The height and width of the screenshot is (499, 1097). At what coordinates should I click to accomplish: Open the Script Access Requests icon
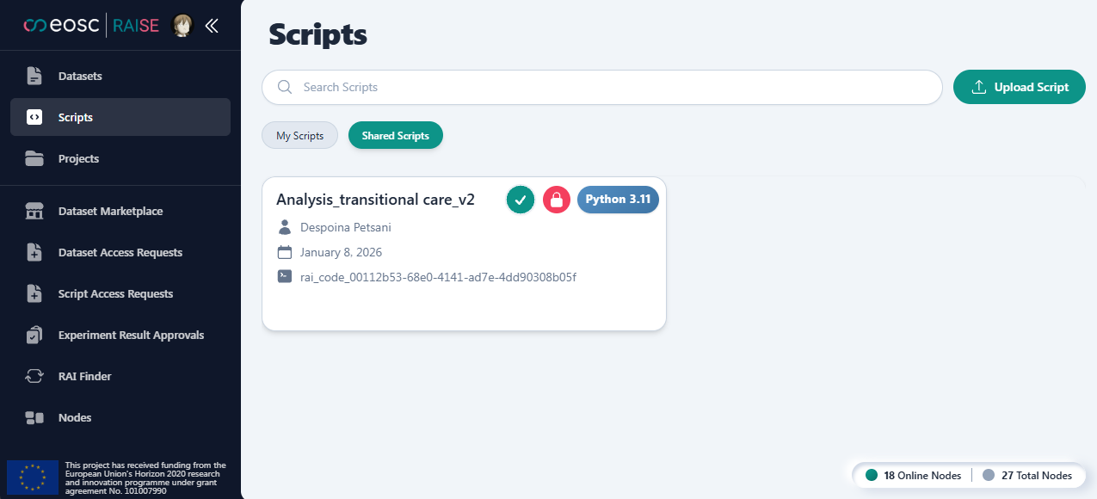(x=35, y=293)
